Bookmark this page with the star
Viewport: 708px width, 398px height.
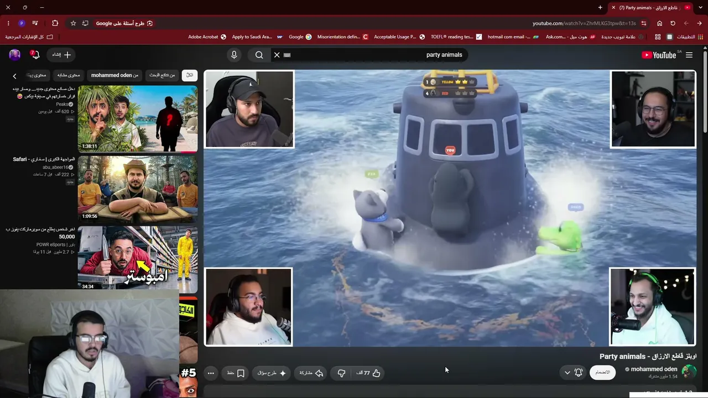(73, 23)
